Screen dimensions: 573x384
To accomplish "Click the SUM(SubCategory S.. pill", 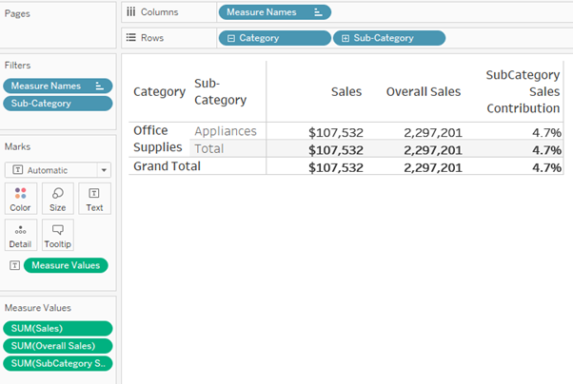I will (x=55, y=363).
